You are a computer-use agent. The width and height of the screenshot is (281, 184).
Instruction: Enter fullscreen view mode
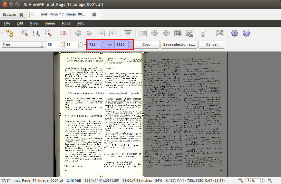point(220,33)
